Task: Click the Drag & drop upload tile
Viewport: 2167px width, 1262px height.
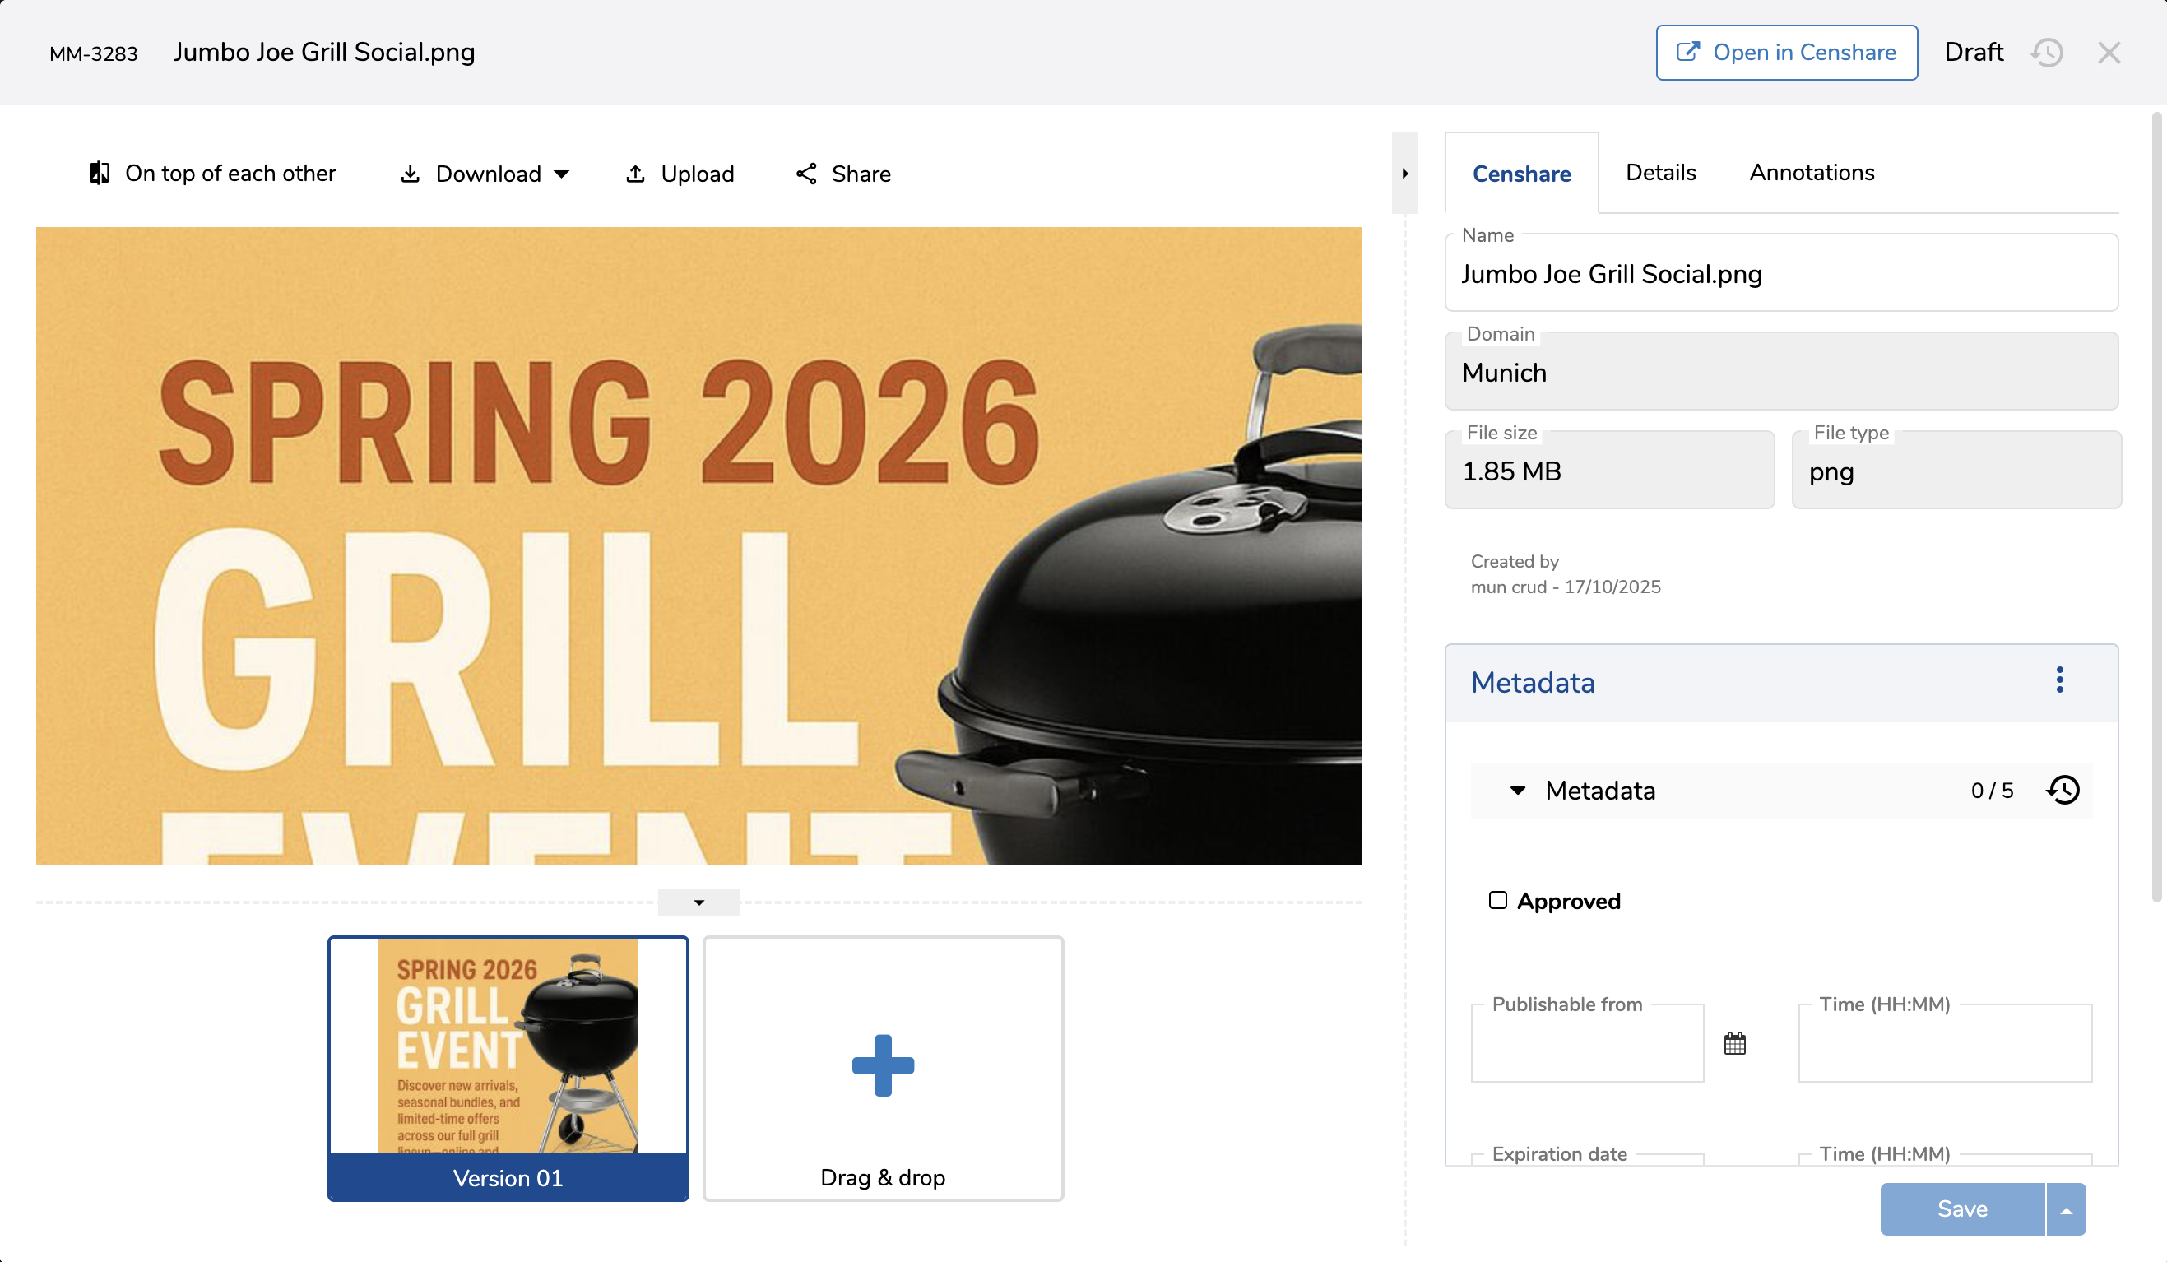Action: (883, 1069)
